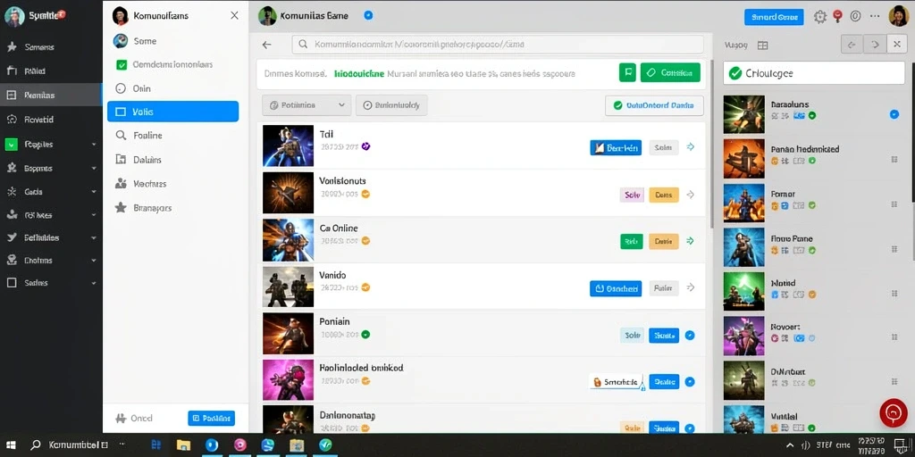
Task: Expand the Poimina dropdown filter
Action: (x=306, y=105)
